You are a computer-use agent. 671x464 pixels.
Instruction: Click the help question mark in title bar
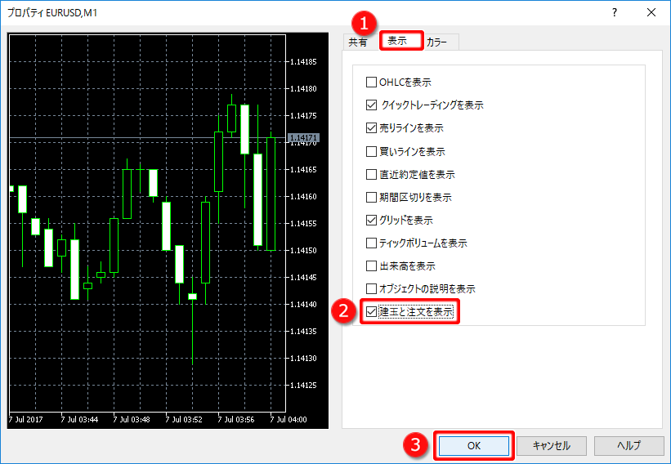click(x=614, y=13)
